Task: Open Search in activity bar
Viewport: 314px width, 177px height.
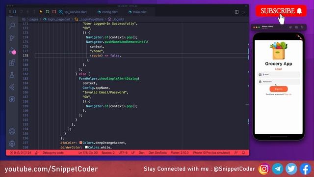Action: click(x=12, y=26)
